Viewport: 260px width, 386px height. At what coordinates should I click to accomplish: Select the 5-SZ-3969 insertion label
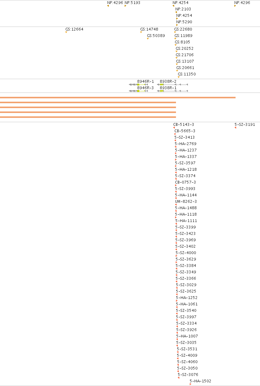coord(185,240)
